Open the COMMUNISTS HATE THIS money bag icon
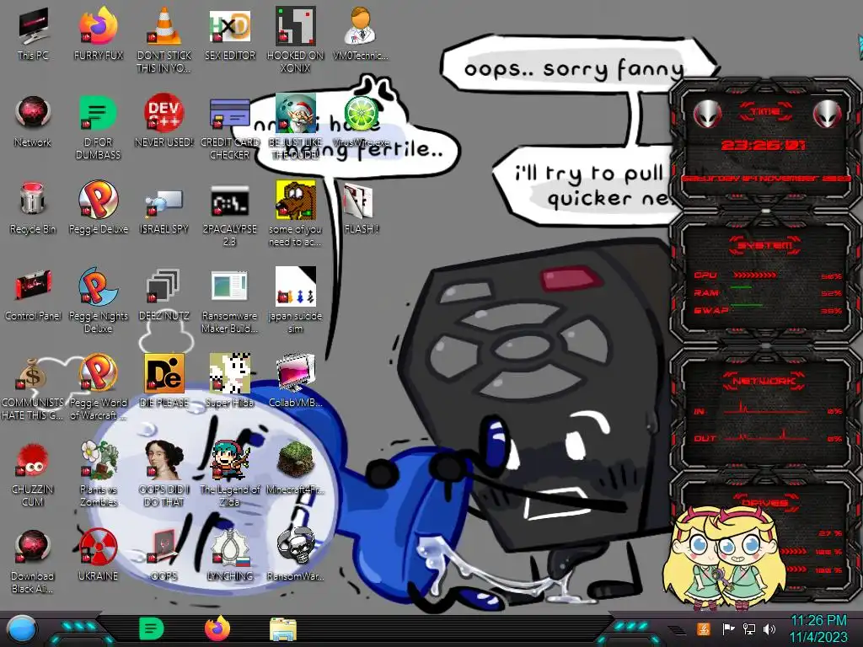The width and height of the screenshot is (863, 647). click(33, 388)
